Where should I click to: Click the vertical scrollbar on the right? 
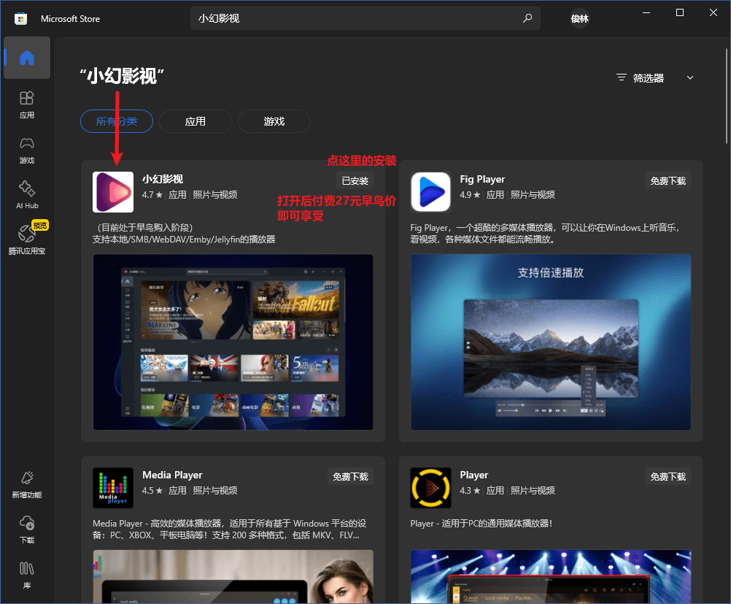pos(727,95)
